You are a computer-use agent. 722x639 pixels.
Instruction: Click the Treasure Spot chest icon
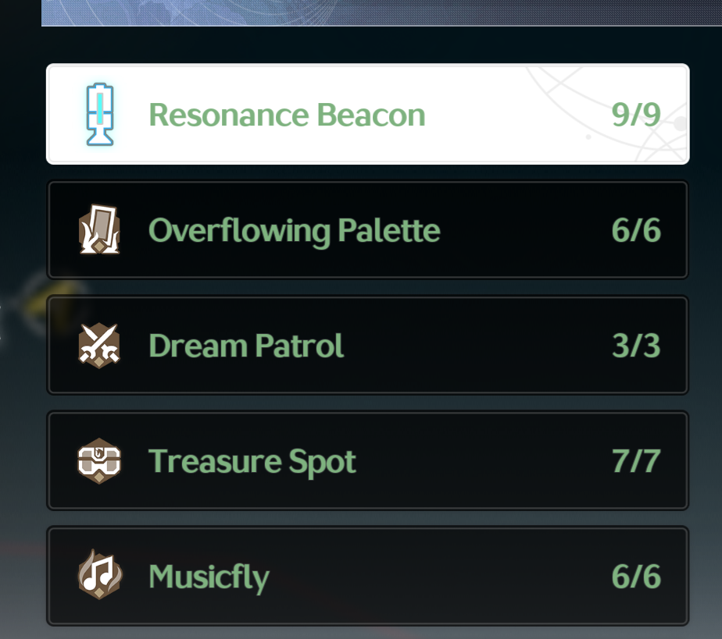(99, 460)
